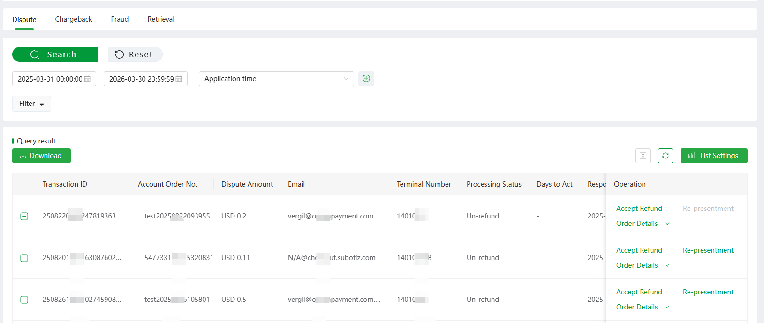Click the Dispute Amount column header
Viewport: 764px width, 323px height.
click(x=247, y=184)
